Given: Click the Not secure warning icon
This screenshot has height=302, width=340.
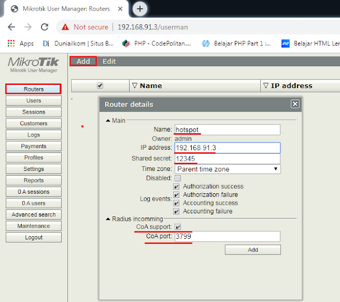Looking at the screenshot, I should [x=65, y=27].
